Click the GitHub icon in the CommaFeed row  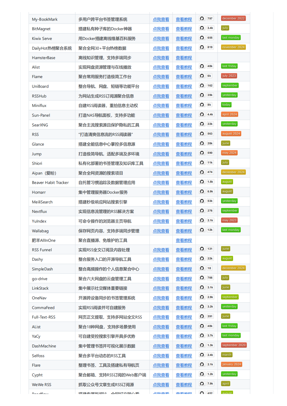click(x=202, y=306)
